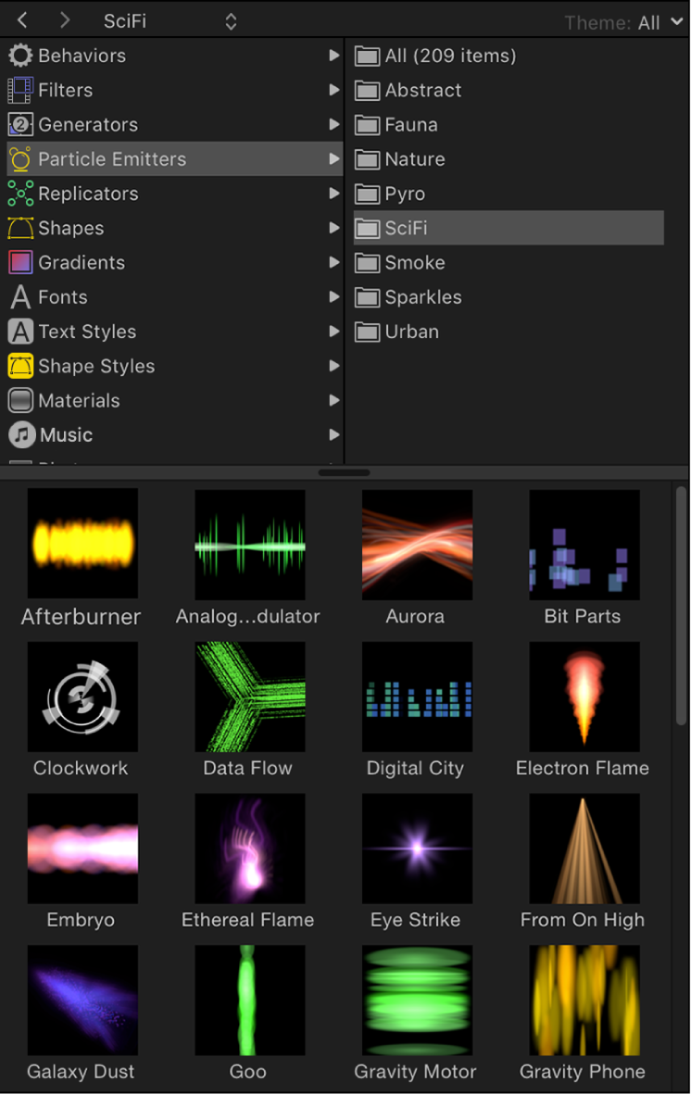Screen dimensions: 692x1094
Task: Click the Filters filmstrip icon
Action: pos(20,90)
